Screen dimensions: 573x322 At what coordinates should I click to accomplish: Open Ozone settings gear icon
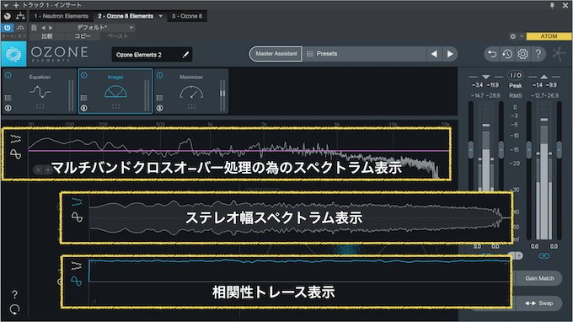coord(522,54)
